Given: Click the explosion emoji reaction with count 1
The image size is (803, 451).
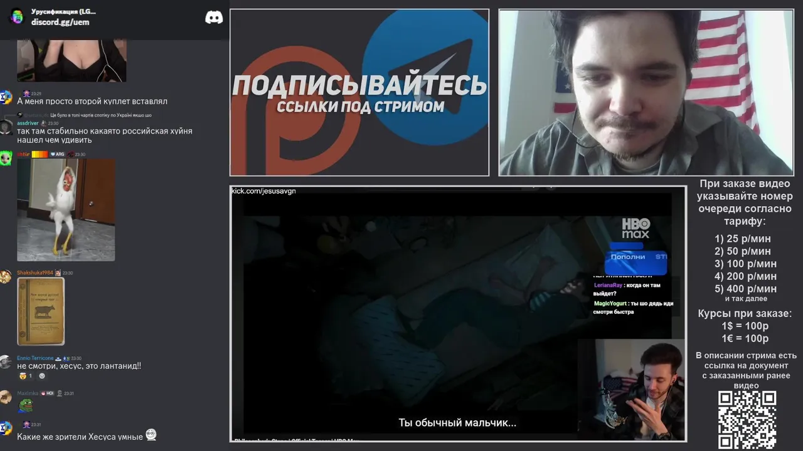Looking at the screenshot, I should pos(25,376).
